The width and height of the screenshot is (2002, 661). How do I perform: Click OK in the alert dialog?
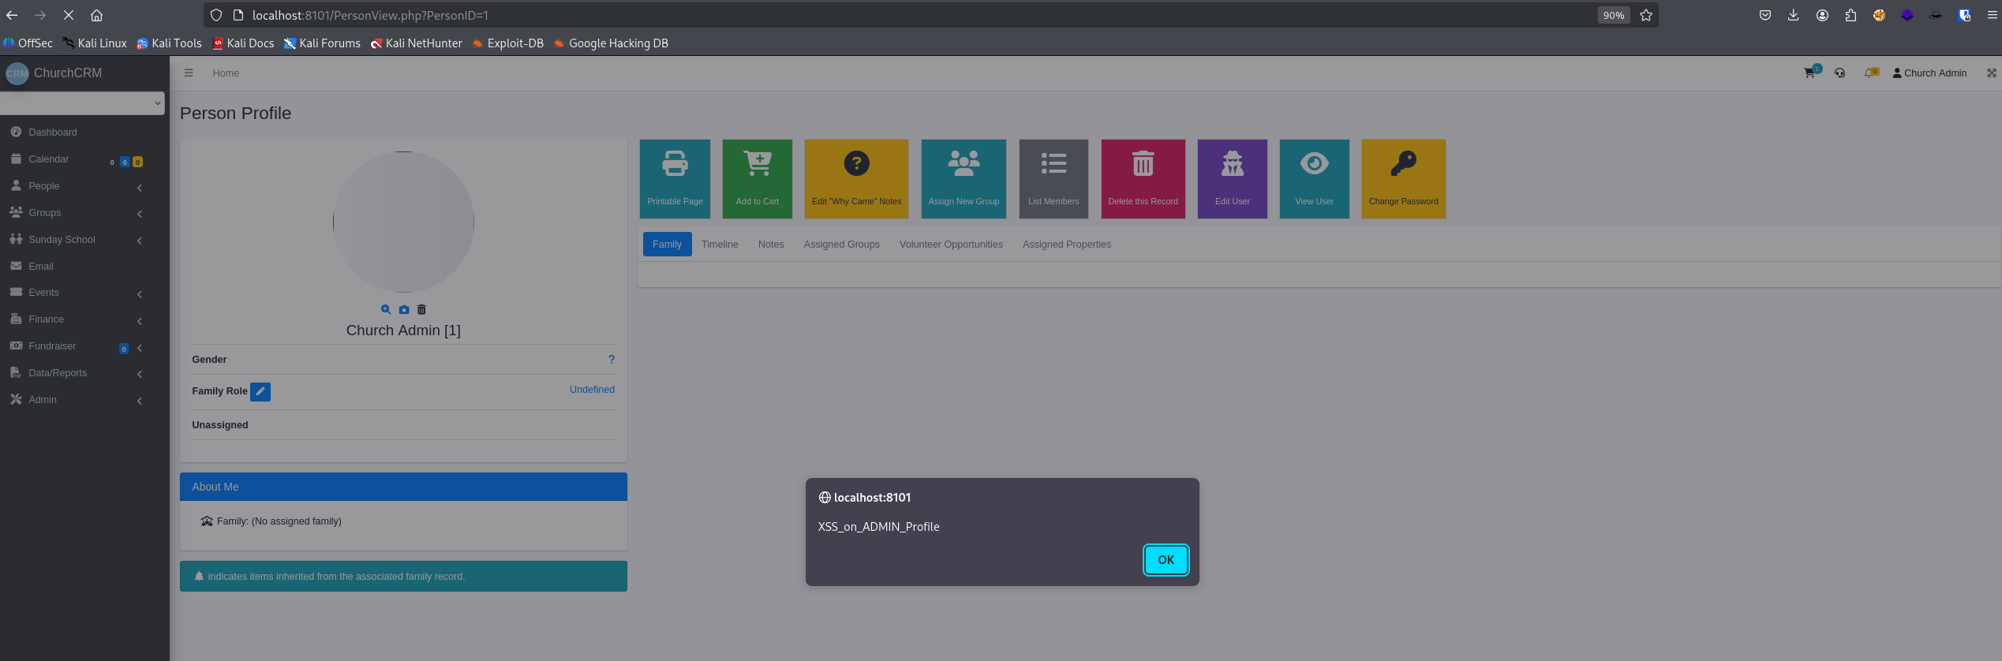pyautogui.click(x=1166, y=560)
